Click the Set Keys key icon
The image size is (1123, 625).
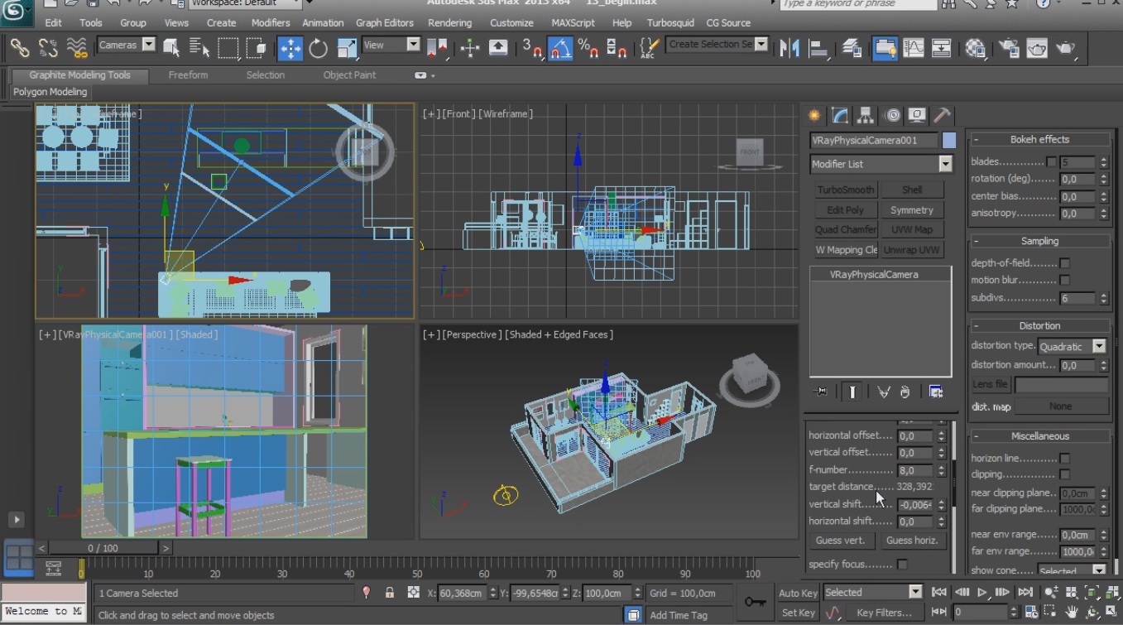click(754, 602)
